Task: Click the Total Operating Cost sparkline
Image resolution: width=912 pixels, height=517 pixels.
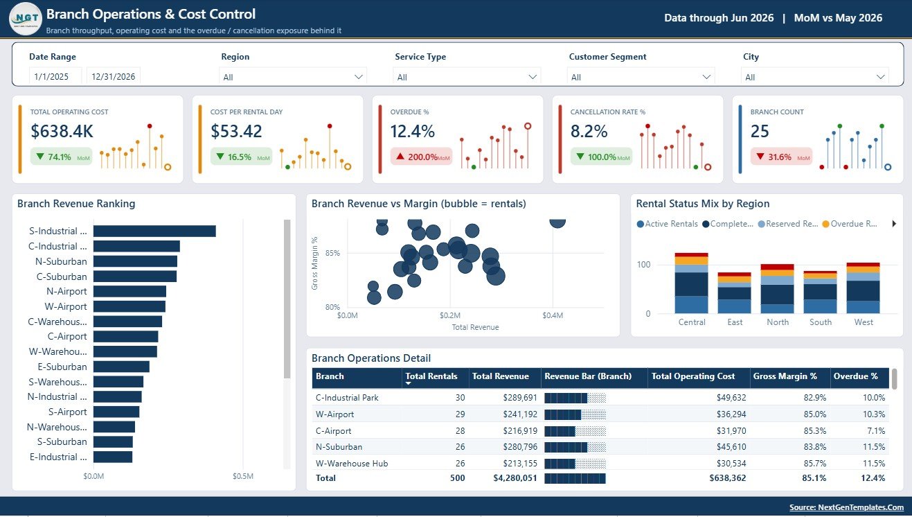Action: 135,147
